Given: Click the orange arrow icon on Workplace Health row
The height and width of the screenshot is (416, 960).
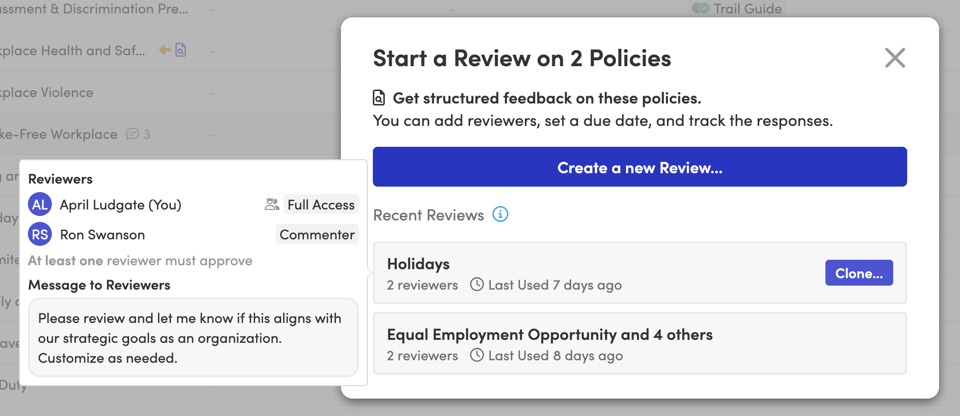Looking at the screenshot, I should pyautogui.click(x=164, y=50).
